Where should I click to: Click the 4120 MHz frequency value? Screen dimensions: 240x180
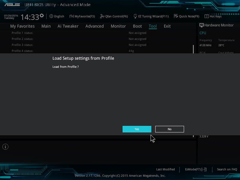(x=205, y=45)
